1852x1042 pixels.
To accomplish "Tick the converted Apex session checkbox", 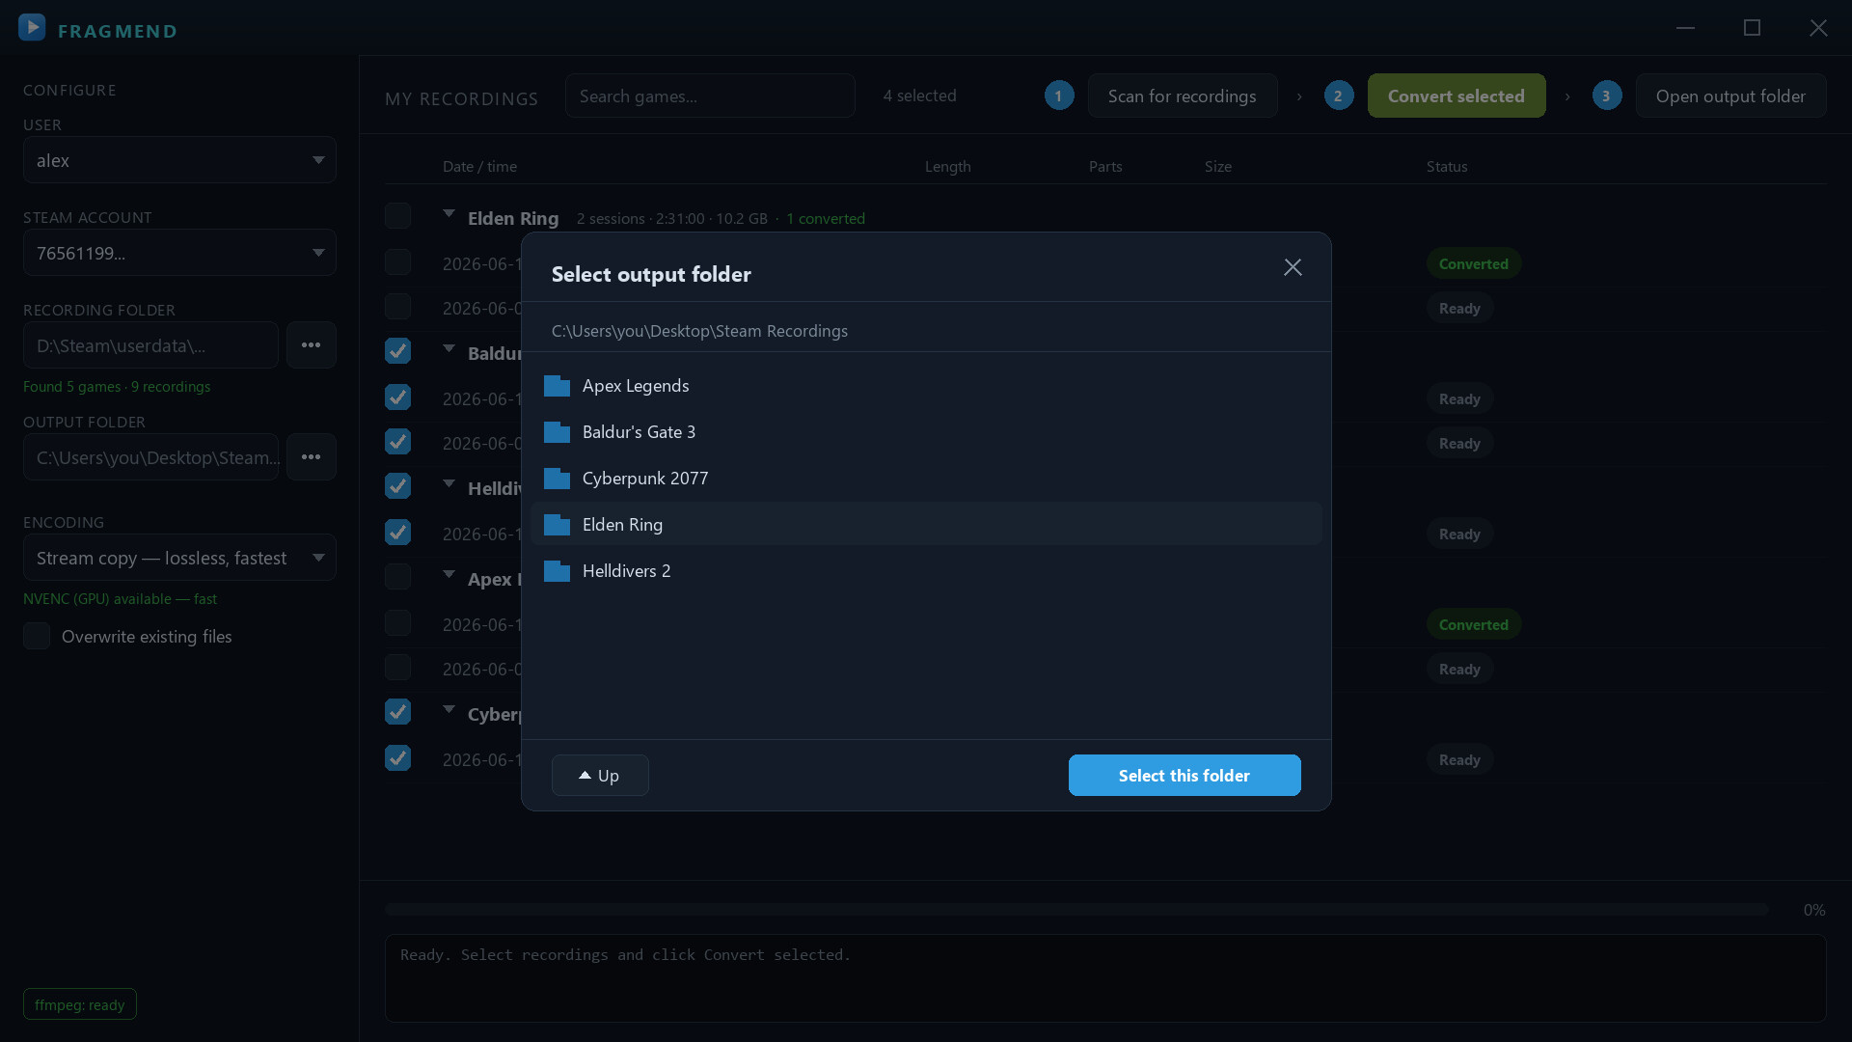I will tap(397, 623).
